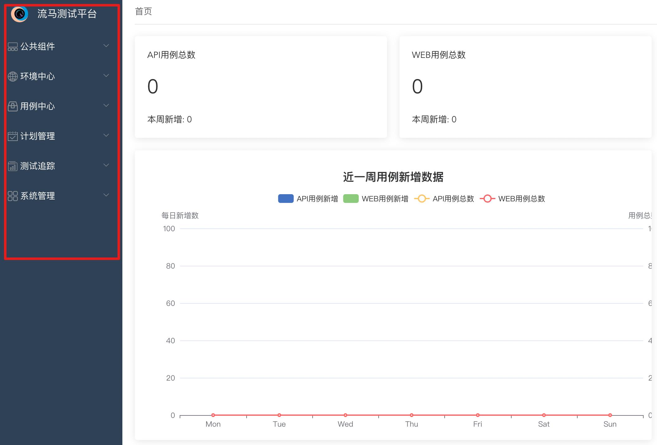The image size is (657, 445).
Task: Click the 测试追踪 sidebar entry
Action: pos(38,166)
